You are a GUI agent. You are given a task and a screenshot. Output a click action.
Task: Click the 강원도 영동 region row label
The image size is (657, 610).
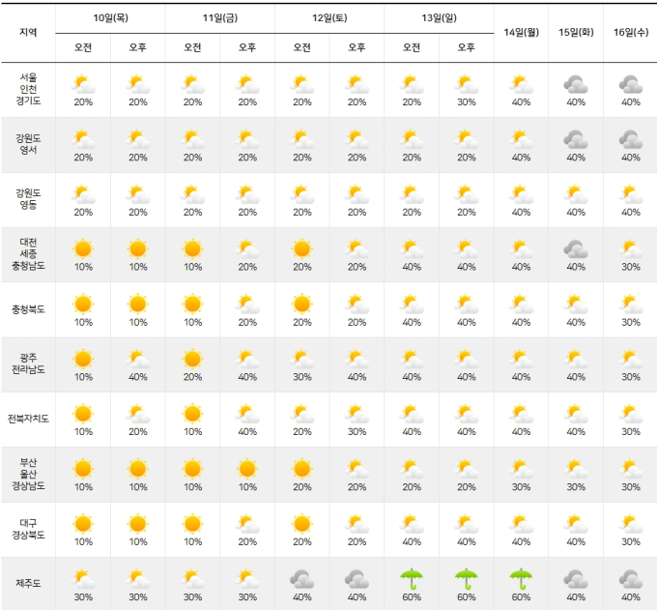(x=28, y=199)
